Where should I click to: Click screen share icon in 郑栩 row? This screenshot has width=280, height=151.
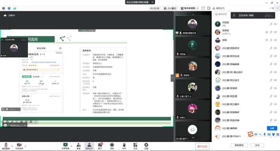267,40
